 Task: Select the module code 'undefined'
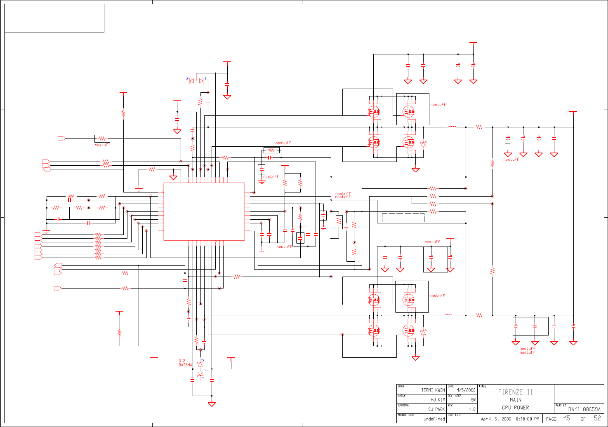(x=434, y=419)
